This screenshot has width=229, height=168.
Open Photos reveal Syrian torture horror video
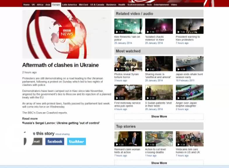point(128,64)
